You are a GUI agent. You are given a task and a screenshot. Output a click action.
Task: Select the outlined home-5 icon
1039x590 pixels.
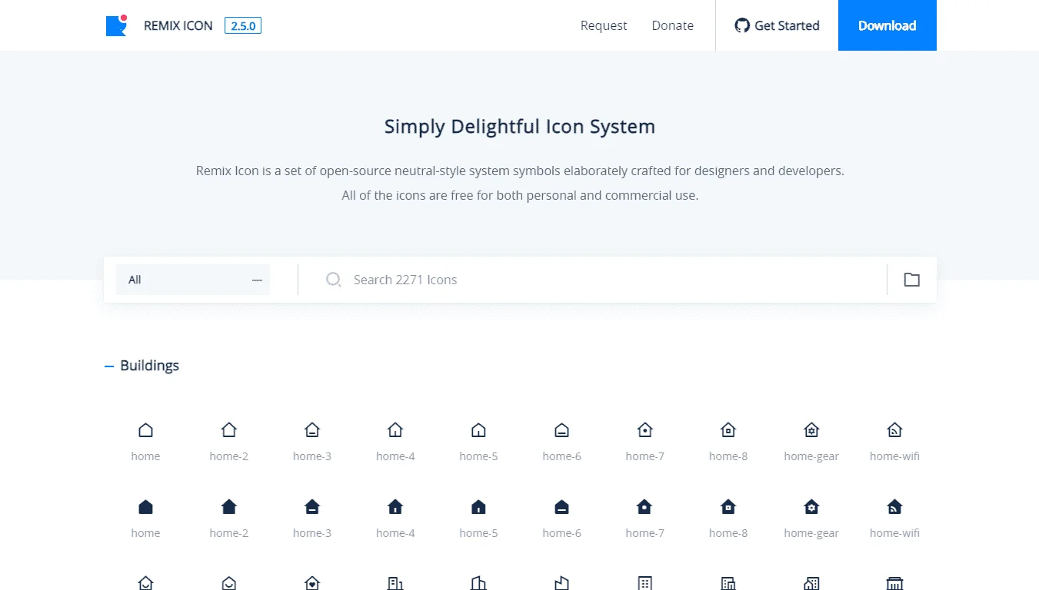click(478, 429)
